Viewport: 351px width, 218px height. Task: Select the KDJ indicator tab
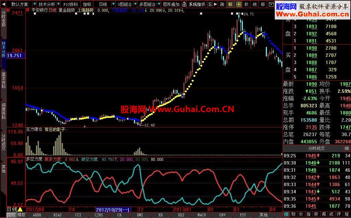tap(181, 215)
